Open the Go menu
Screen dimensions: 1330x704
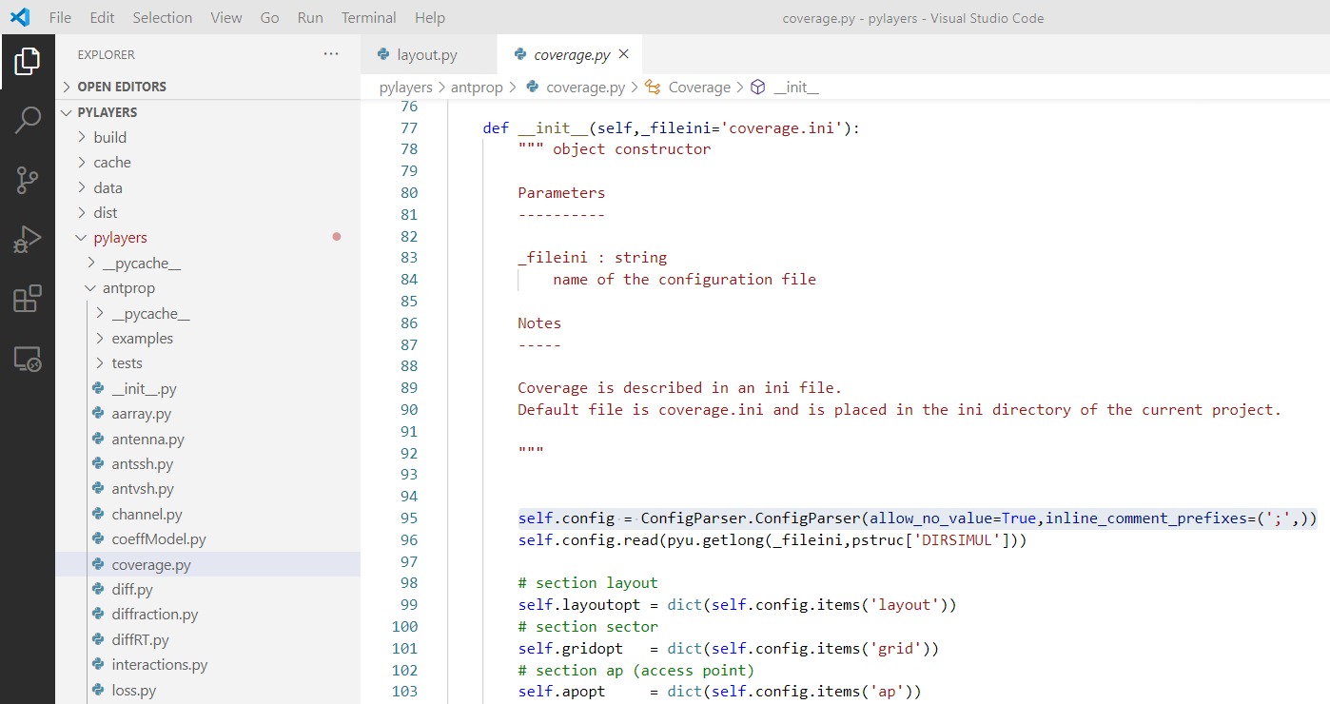point(269,17)
